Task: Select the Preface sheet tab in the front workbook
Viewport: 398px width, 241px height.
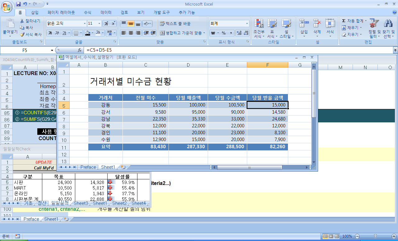Action: 88,167
